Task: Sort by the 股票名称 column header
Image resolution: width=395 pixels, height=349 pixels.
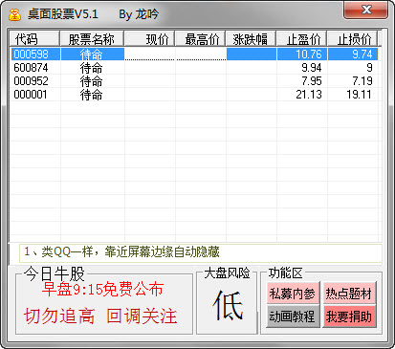Action: click(x=92, y=39)
